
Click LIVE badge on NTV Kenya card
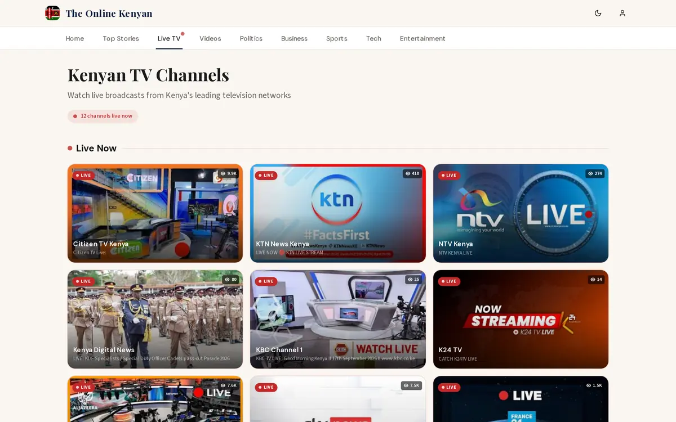(x=449, y=176)
